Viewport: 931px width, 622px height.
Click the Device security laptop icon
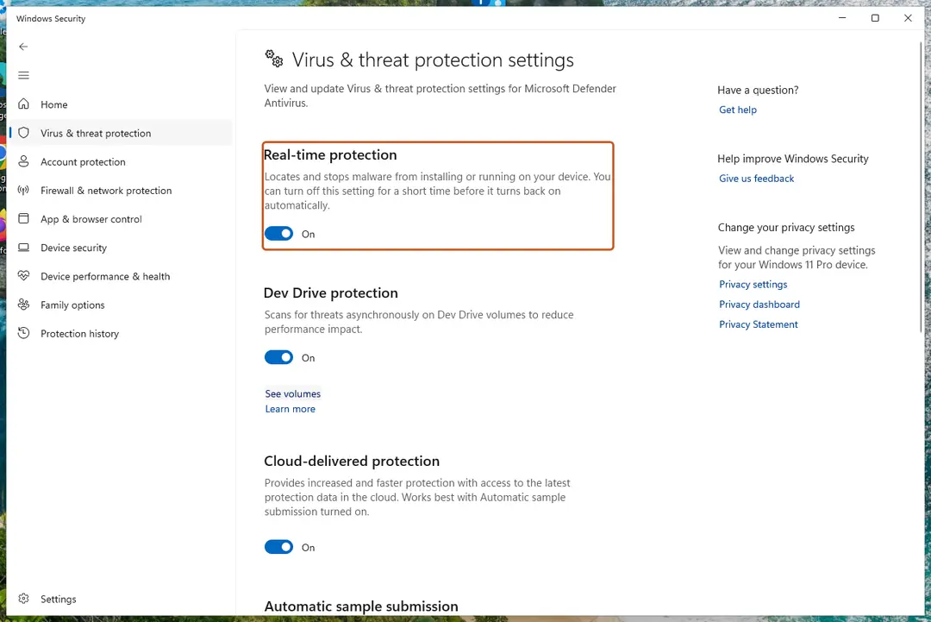pyautogui.click(x=24, y=247)
